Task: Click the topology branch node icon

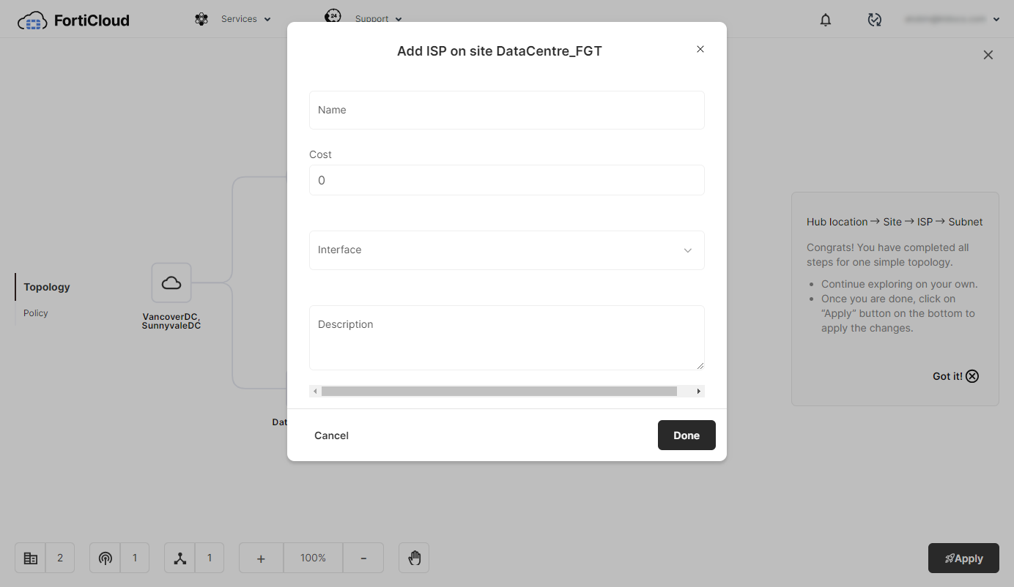Action: coord(180,557)
